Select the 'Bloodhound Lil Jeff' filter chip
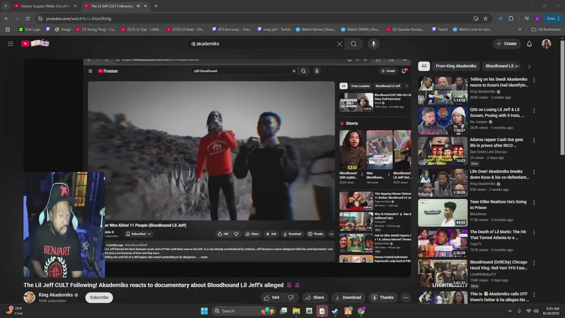This screenshot has width=565, height=318. (503, 66)
